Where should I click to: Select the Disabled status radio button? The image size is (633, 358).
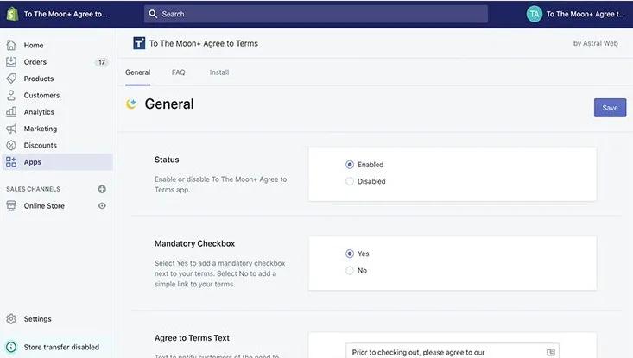350,181
